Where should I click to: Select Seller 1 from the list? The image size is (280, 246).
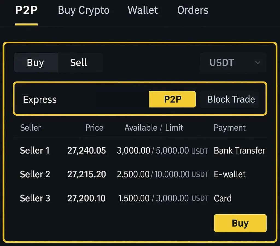[35, 151]
